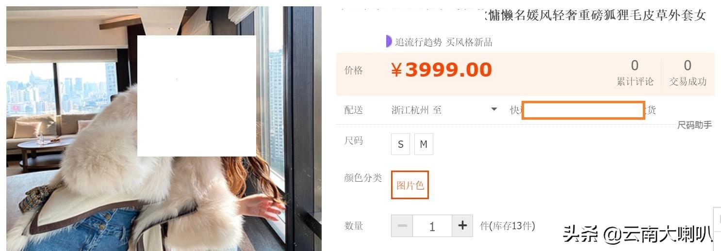Choose the 图片色 color option
This screenshot has width=721, height=251.
click(410, 185)
